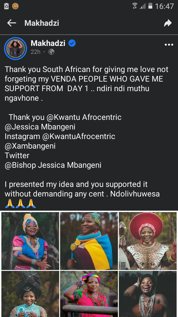
Task: Open the Makhadzi page name link on the post
Action: coord(48,43)
